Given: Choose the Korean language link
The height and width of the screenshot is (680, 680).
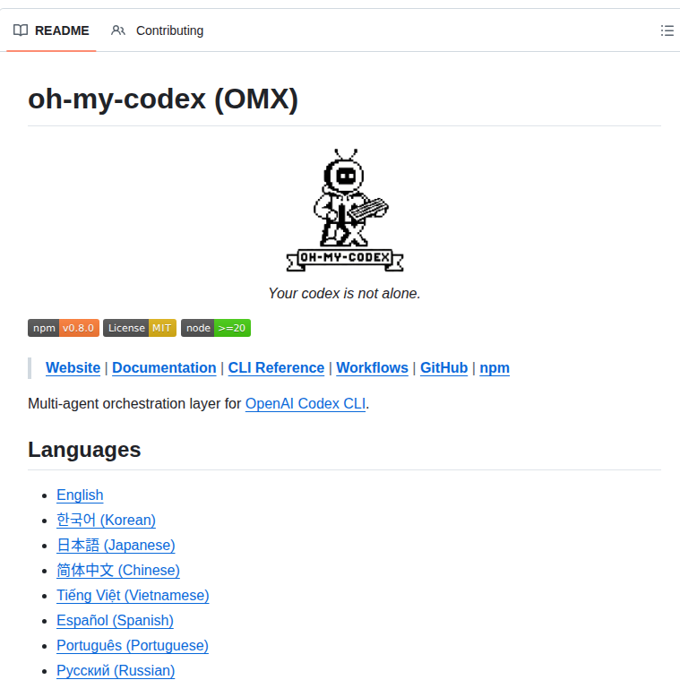Looking at the screenshot, I should [106, 521].
